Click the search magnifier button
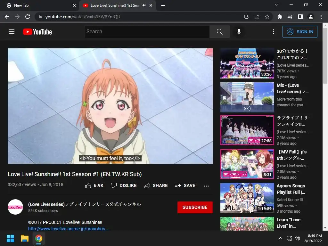The image size is (328, 246). click(219, 32)
